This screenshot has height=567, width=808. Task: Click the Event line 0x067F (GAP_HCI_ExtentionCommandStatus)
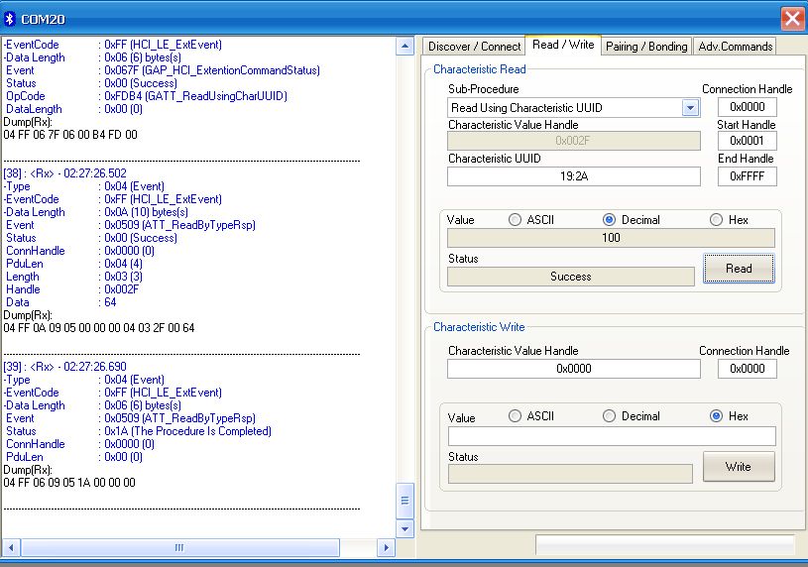pos(163,70)
